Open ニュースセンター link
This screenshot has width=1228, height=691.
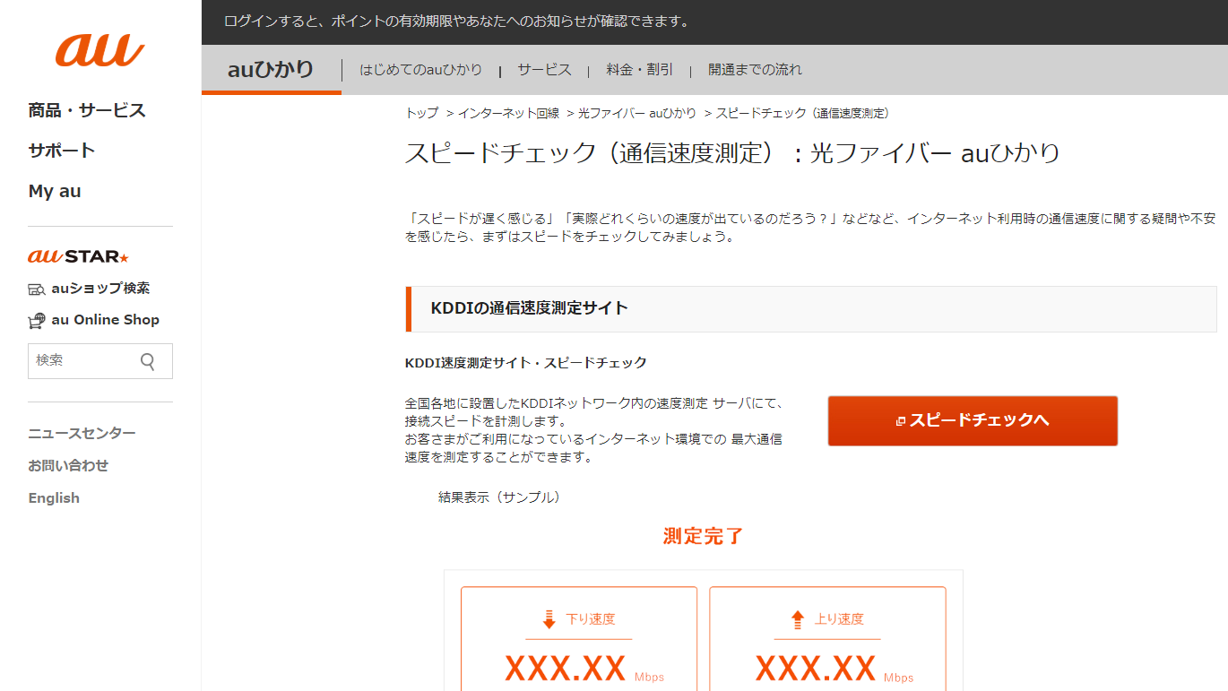point(82,434)
